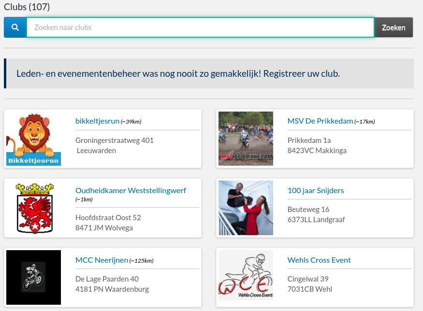The height and width of the screenshot is (311, 423).
Task: Open the 100 jaar Snijders link
Action: (316, 190)
